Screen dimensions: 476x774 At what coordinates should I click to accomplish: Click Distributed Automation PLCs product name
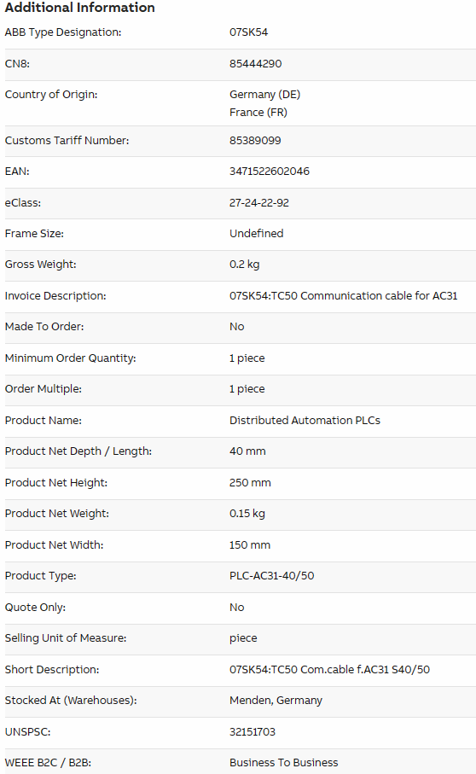(305, 421)
